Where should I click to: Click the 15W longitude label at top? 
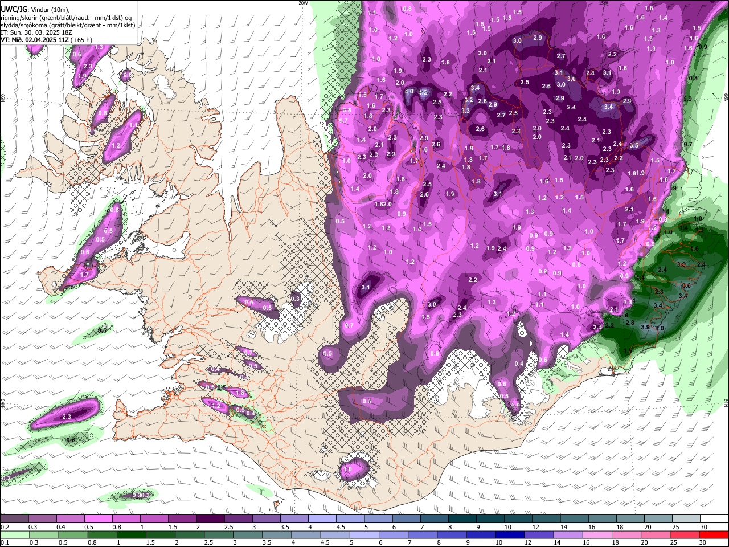[604, 3]
